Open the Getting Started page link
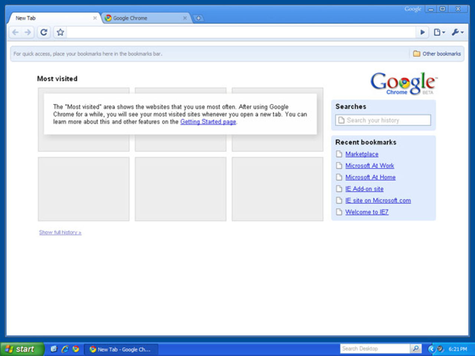475x356 pixels. coord(208,122)
